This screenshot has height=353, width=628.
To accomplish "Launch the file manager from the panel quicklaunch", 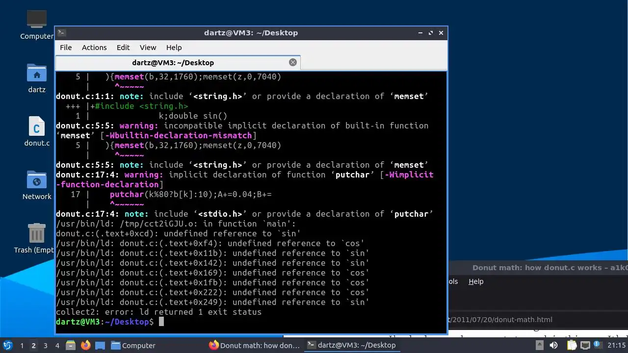I will [x=71, y=345].
